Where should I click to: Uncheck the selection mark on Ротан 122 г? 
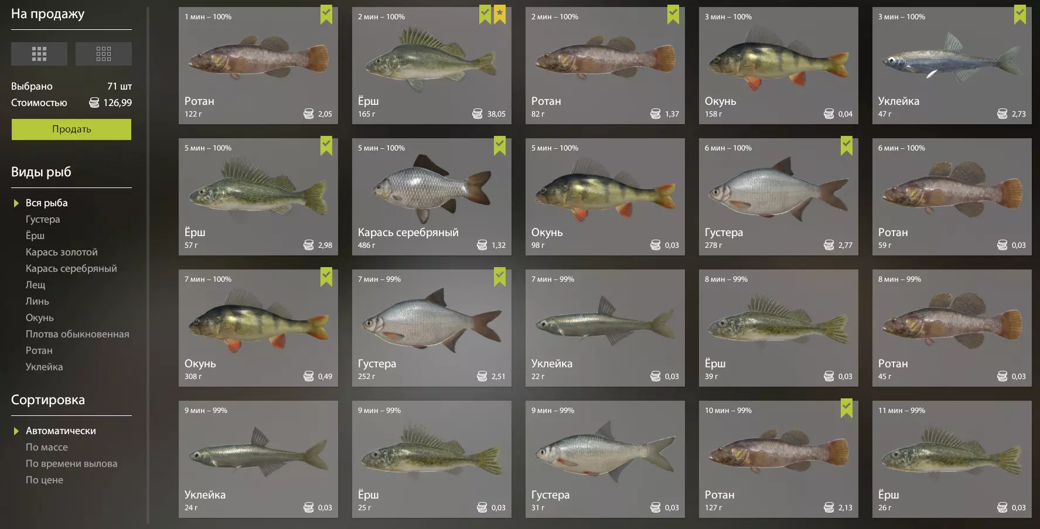tap(326, 15)
